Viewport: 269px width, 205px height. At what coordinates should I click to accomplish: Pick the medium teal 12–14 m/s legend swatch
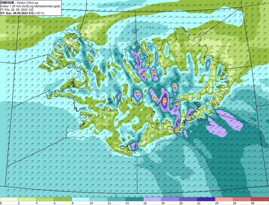point(116,199)
